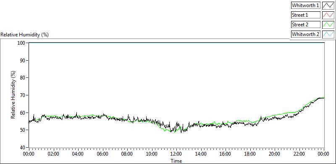
Task: Click the first 00:00 time axis label
Action: coord(29,154)
